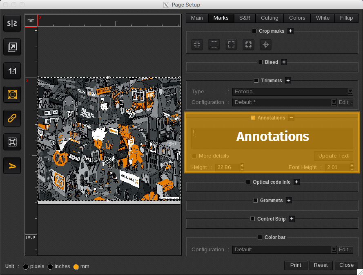
Task: Enable the Bleed checkbox
Action: 260,62
